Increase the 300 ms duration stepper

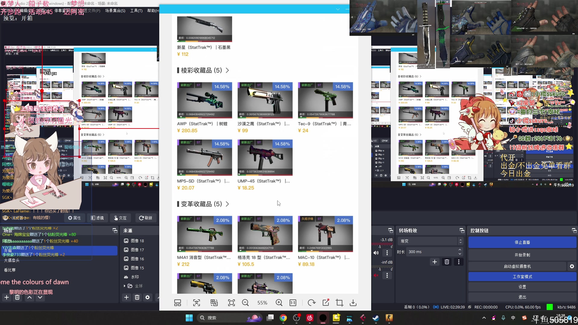460,250
